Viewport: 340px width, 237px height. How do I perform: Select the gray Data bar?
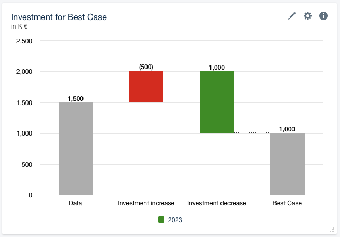coord(76,149)
